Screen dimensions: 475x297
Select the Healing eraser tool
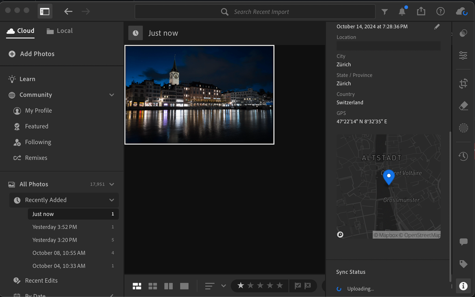coord(463,106)
